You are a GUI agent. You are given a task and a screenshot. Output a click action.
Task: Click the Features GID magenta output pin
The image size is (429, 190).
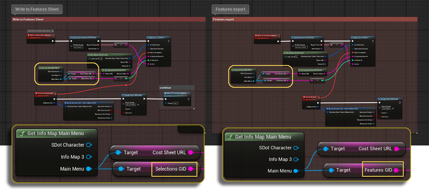point(397,170)
